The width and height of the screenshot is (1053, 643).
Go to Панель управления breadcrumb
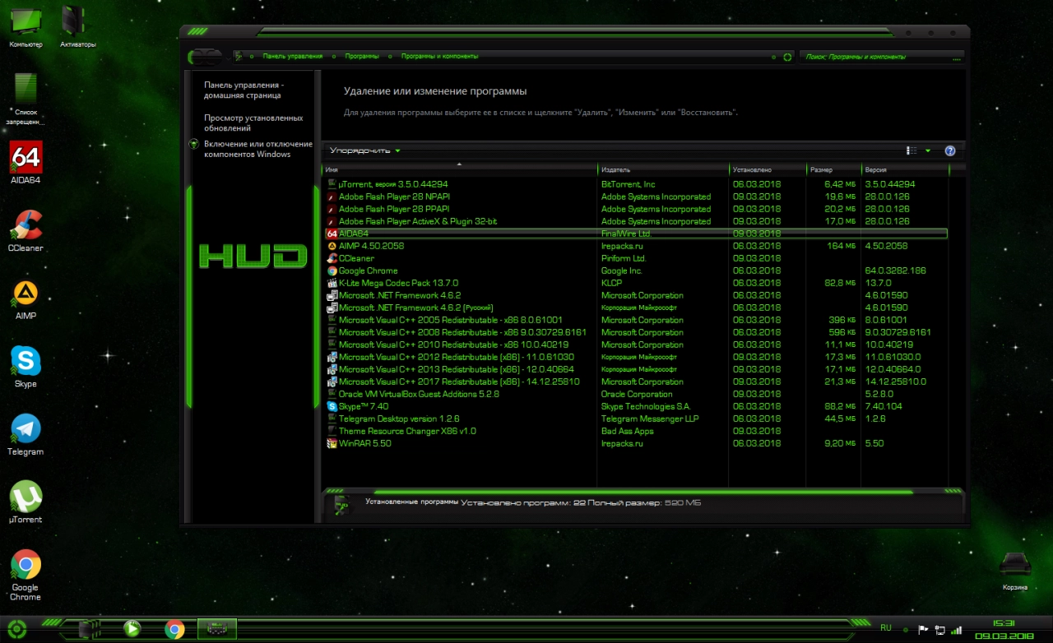[x=292, y=57]
